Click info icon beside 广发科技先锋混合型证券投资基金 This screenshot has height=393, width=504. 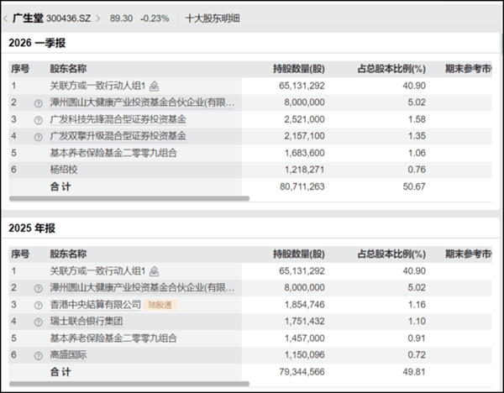(39, 120)
